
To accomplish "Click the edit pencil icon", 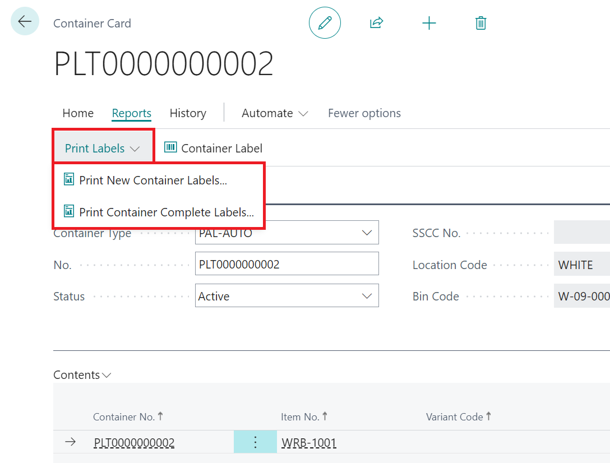I will coord(325,22).
